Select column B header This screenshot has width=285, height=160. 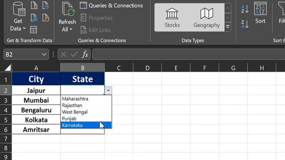82,68
